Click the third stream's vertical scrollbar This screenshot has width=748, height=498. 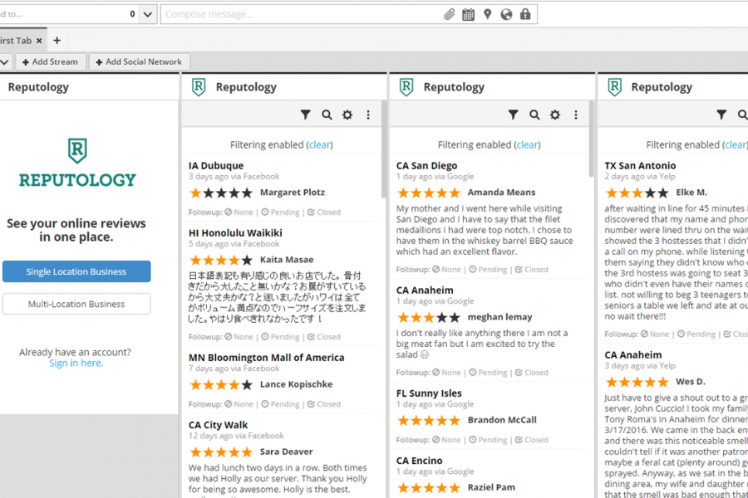pos(591,139)
